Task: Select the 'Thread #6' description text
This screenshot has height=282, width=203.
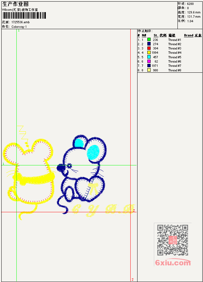Action: [175, 62]
